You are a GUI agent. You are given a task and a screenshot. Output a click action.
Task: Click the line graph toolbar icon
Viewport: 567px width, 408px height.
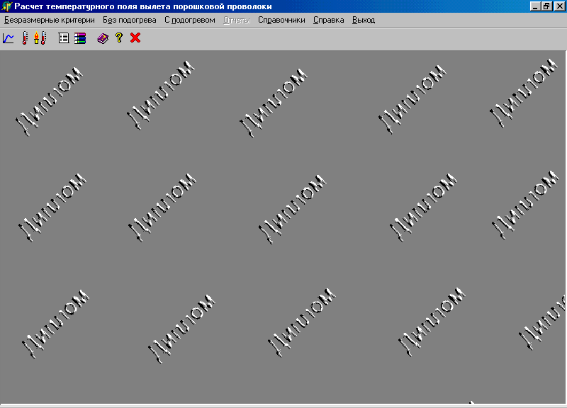[9, 38]
